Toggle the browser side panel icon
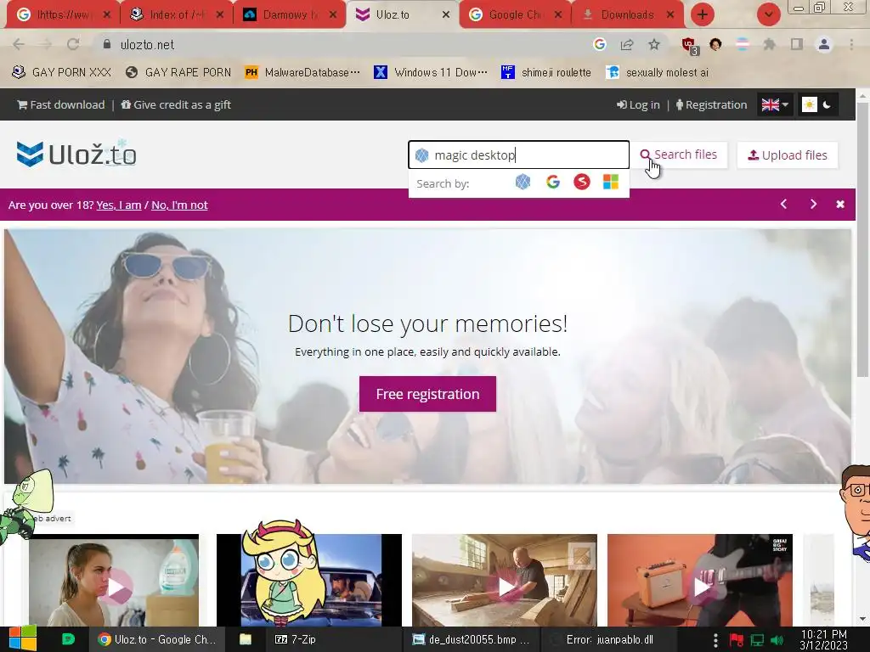 (x=797, y=44)
